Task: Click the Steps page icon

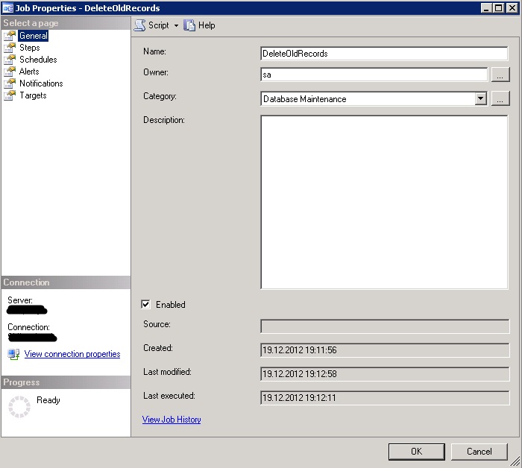Action: tap(10, 48)
